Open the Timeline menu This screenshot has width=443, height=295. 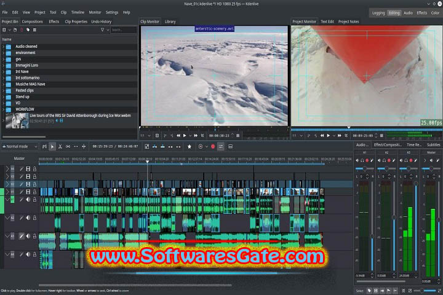coord(78,12)
